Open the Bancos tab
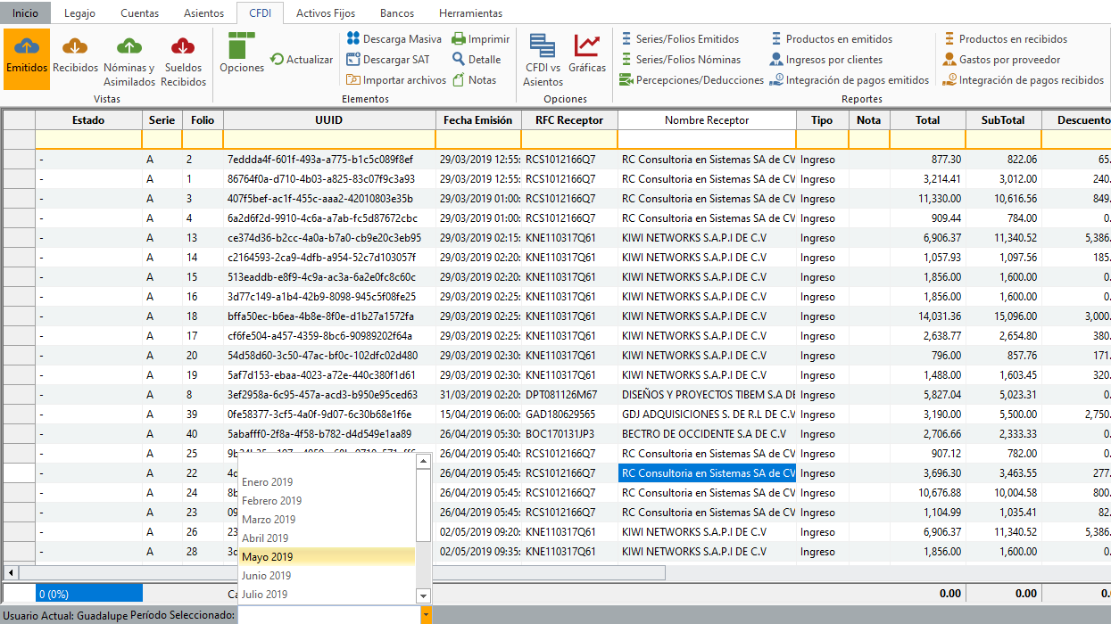1111x624 pixels. pos(397,13)
